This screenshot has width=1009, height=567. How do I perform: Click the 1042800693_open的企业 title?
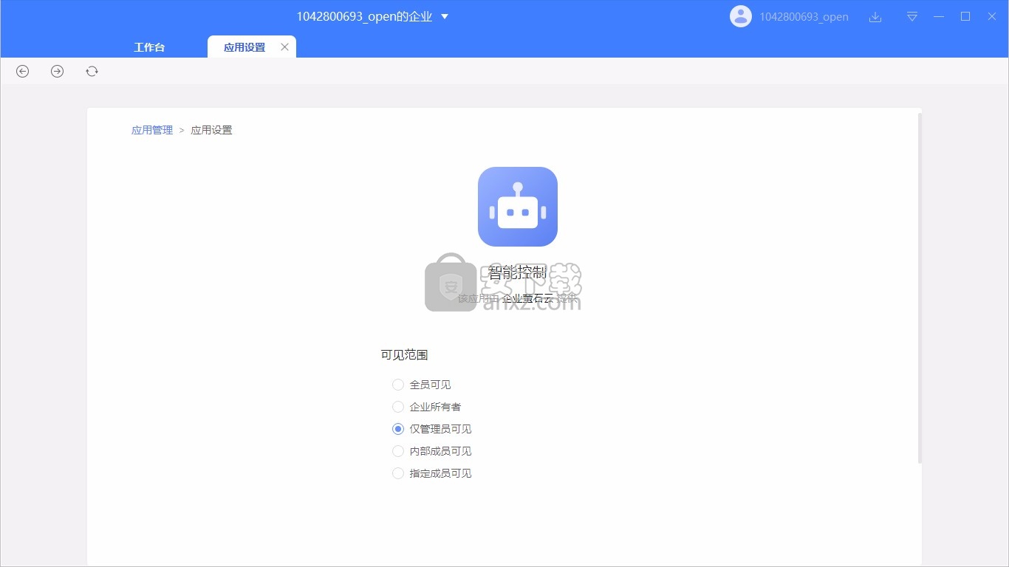tap(365, 16)
